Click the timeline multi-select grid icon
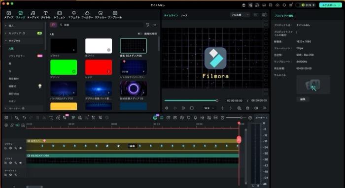The image size is (345, 188). (6, 118)
